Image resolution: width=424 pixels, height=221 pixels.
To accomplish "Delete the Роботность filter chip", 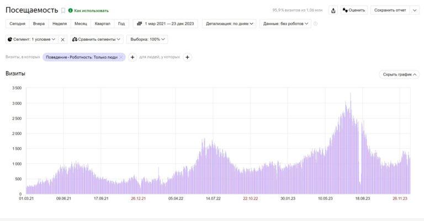I will point(121,57).
